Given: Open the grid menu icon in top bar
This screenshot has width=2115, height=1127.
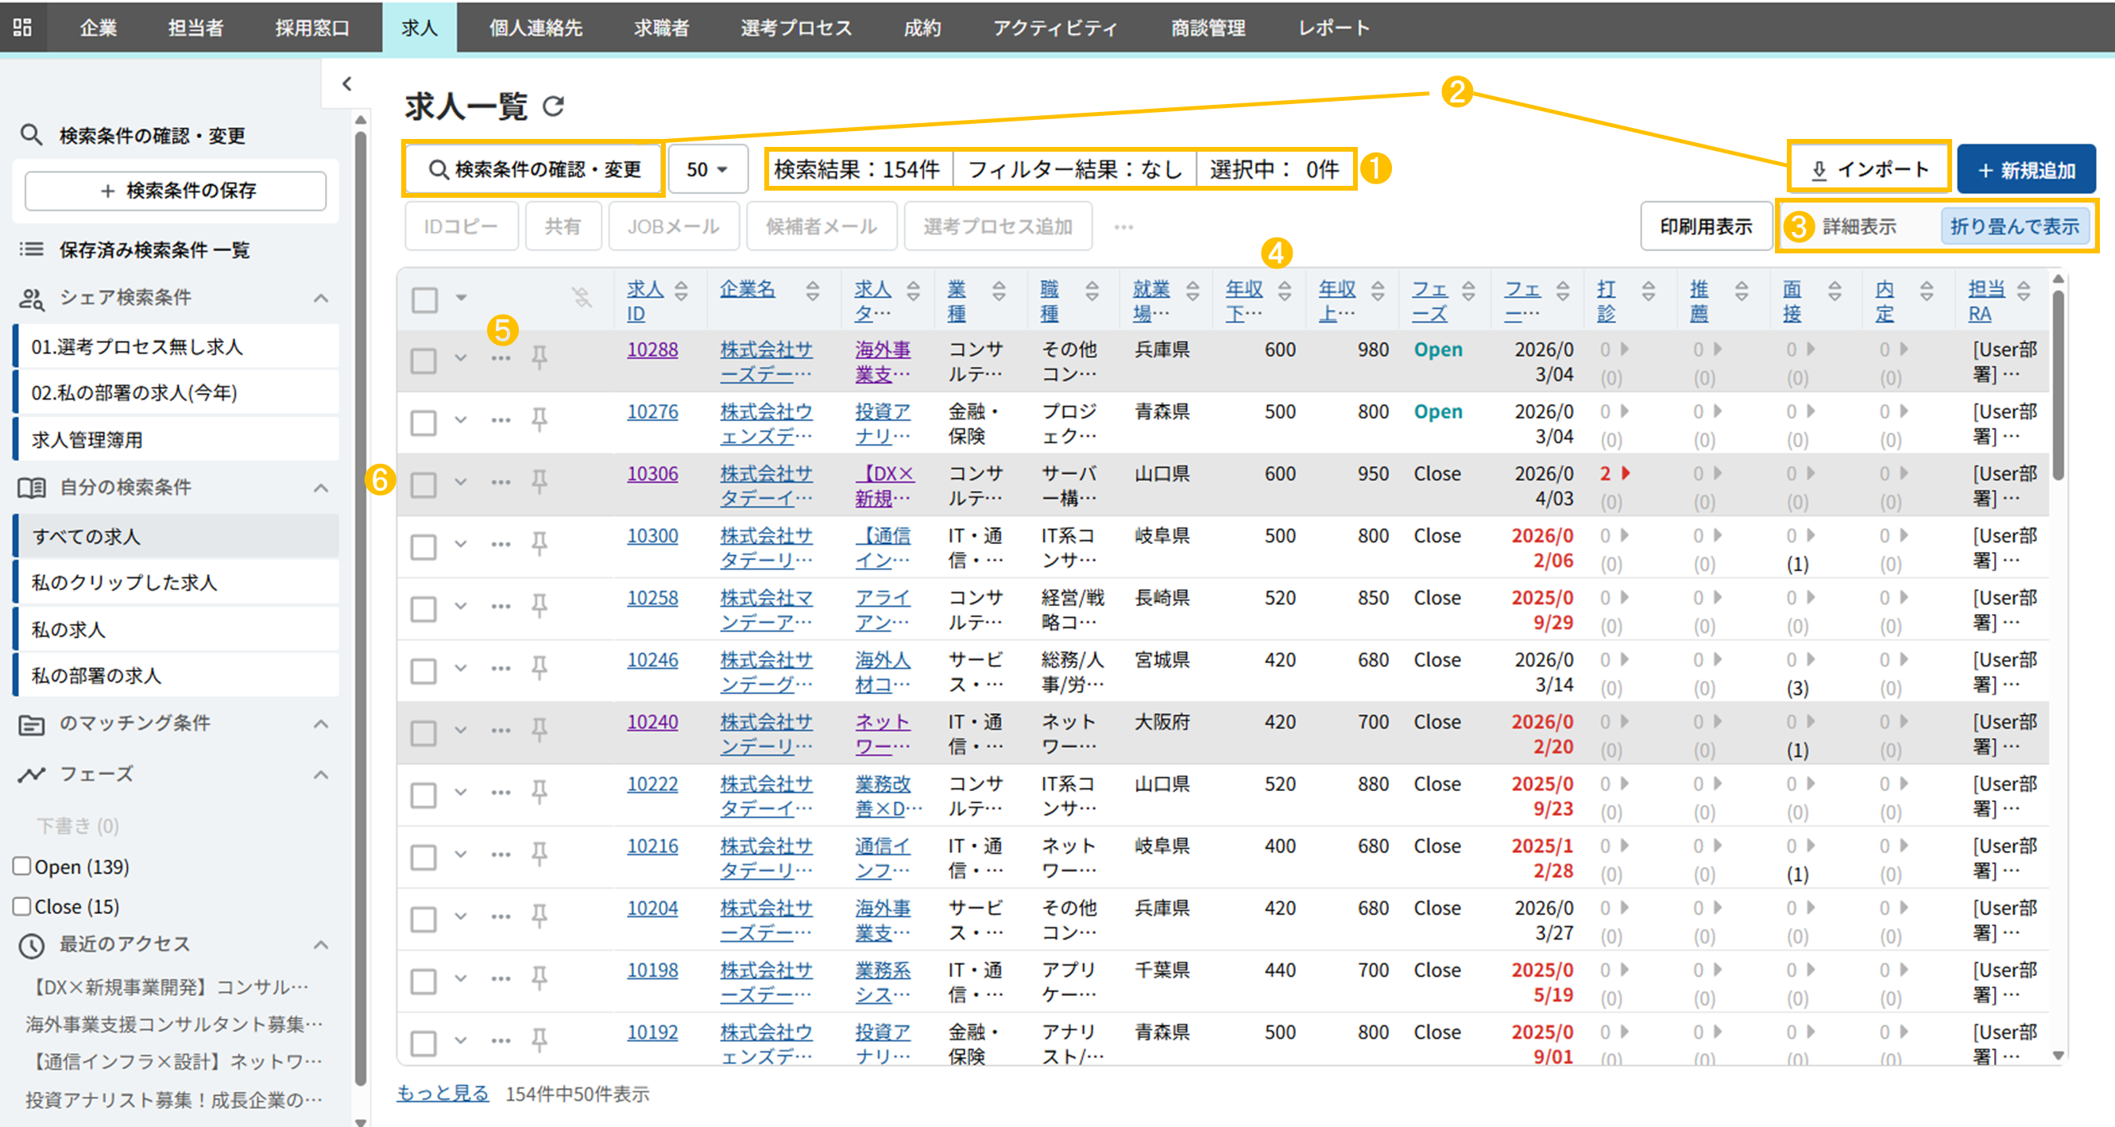Looking at the screenshot, I should (22, 27).
